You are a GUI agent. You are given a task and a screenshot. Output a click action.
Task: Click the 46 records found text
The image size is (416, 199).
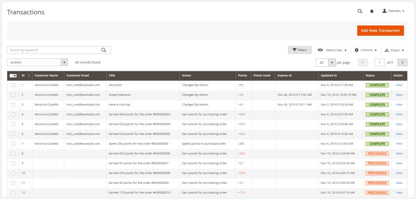(88, 62)
